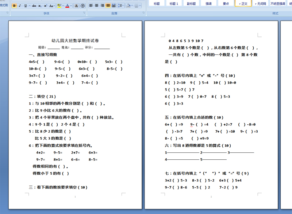
Task: Toggle strikethrough (abc) formatting
Action: [x=34, y=6]
